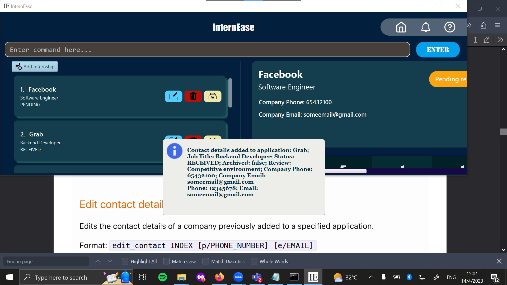Screen dimensions: 507x285
Task: Show hidden system tray icons chevron
Action: click(371, 277)
